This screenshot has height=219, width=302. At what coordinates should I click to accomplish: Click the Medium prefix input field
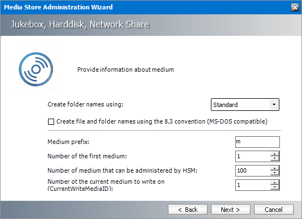(257, 142)
